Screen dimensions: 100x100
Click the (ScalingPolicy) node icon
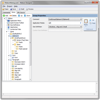11,34
